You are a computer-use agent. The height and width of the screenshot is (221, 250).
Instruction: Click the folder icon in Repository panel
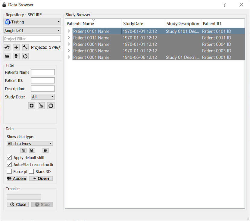7,56
